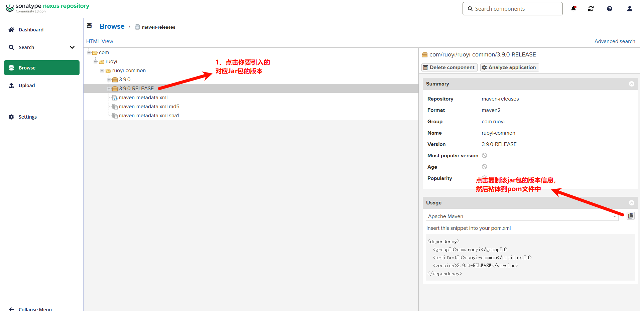Select the ruoyi-common tree item label

pos(129,70)
